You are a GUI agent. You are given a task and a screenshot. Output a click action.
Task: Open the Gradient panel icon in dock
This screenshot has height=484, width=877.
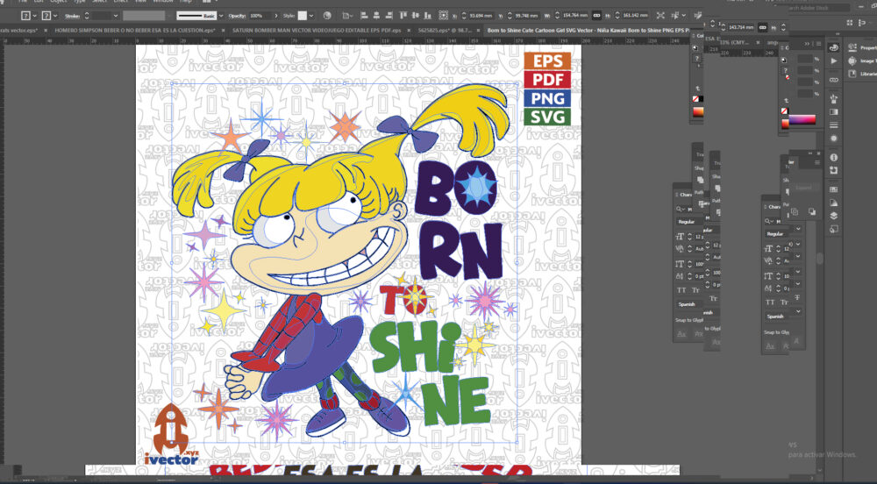tap(834, 111)
